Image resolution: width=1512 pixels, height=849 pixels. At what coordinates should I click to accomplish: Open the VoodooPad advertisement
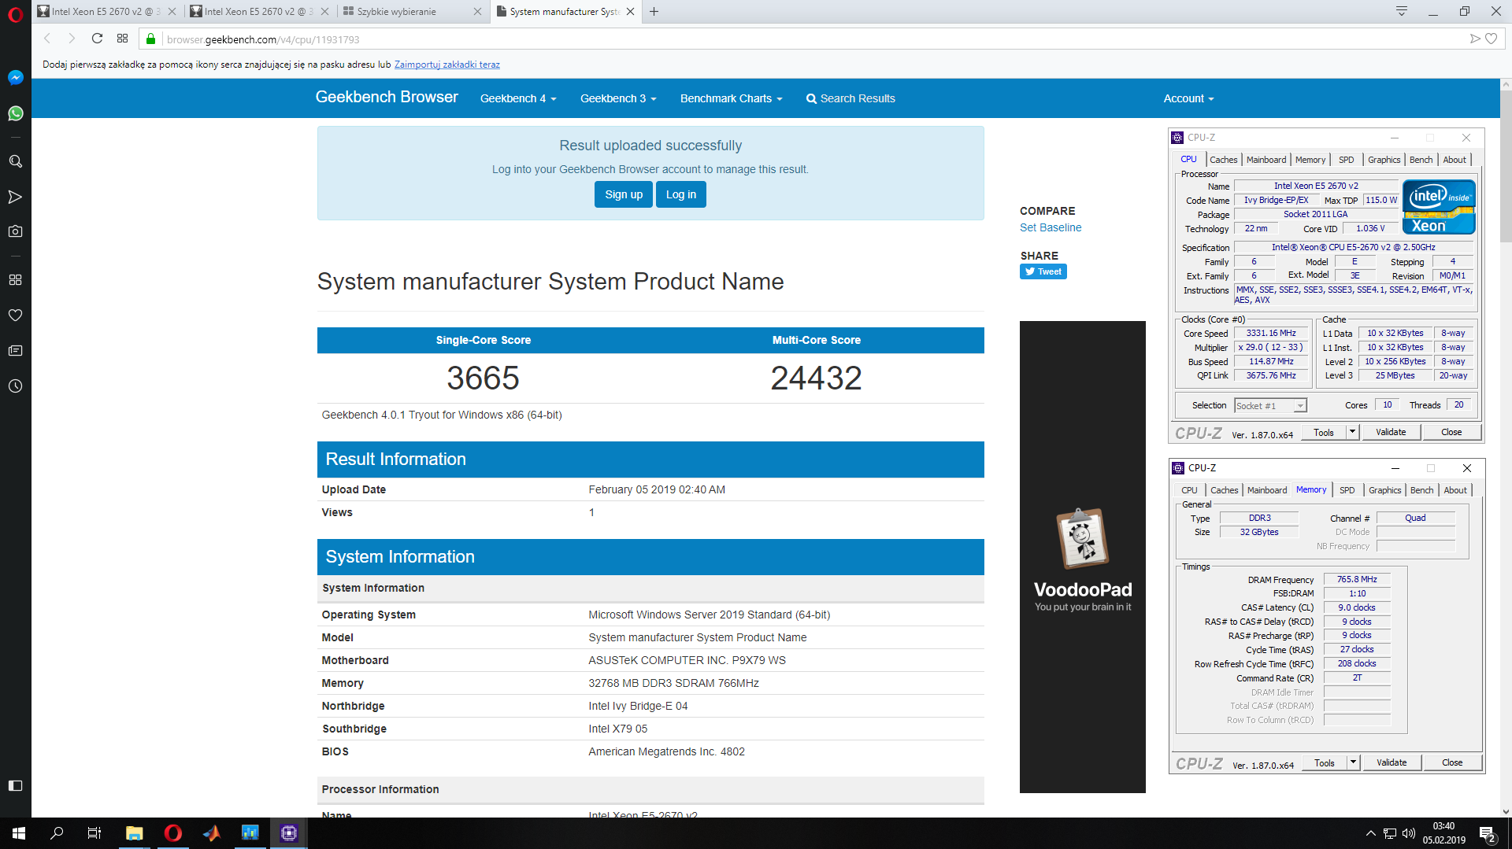click(1082, 556)
